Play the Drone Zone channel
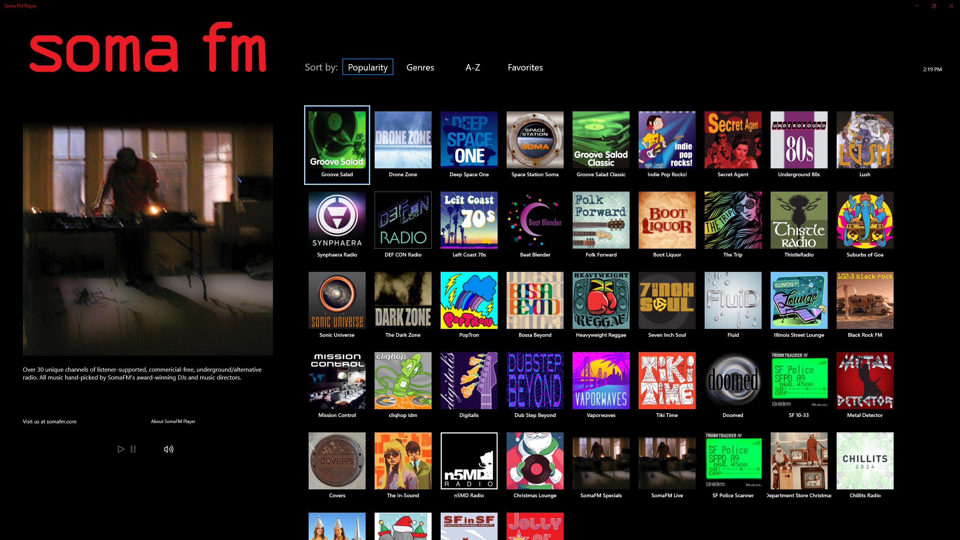This screenshot has width=960, height=540. [403, 140]
